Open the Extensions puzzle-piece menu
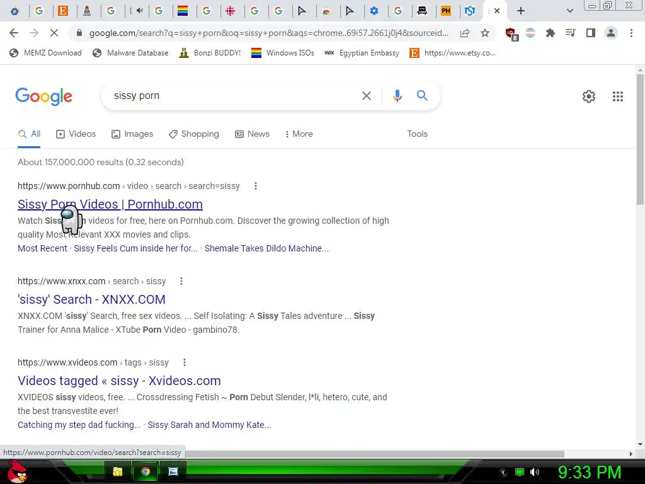645x484 pixels. point(551,33)
